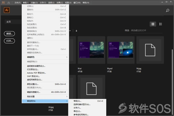Expand the 编辑颜色 submenu
174x116 pixels.
tap(46, 57)
